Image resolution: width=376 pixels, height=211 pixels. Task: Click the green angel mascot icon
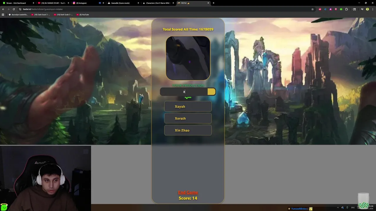(x=4, y=207)
